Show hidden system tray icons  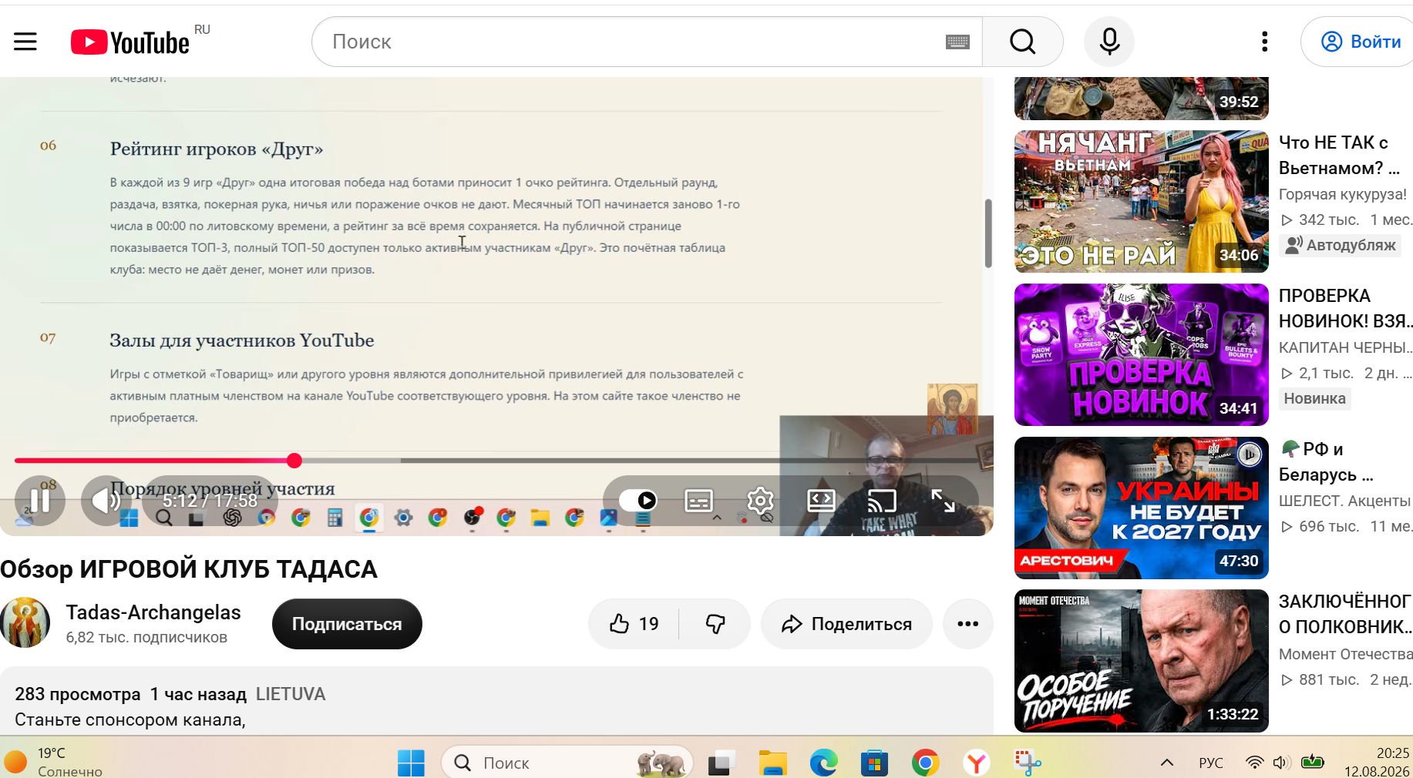(x=1167, y=763)
